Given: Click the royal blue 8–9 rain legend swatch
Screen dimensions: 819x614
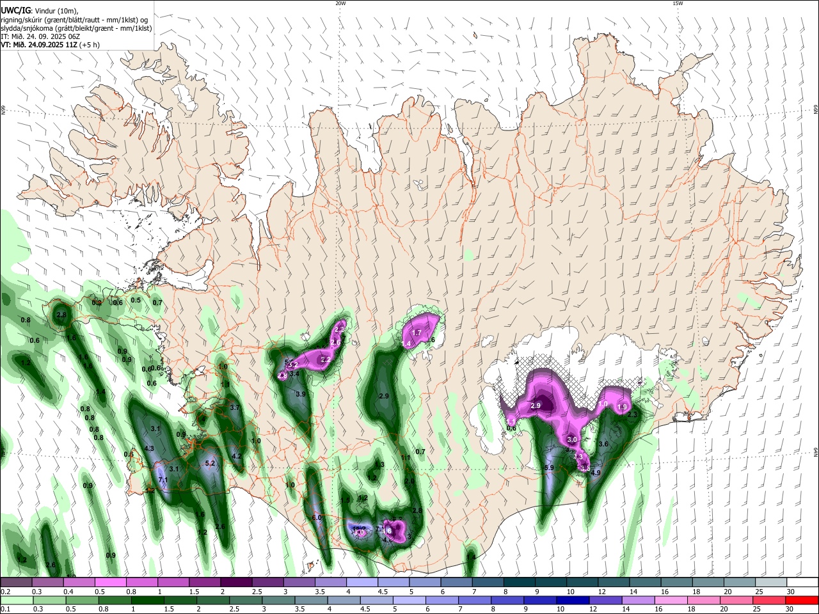Looking at the screenshot, I should 508,600.
